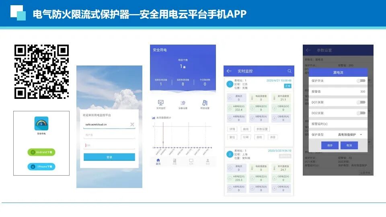Click device 1 A相电流 reading tile
This screenshot has height=217, width=386.
236,118
